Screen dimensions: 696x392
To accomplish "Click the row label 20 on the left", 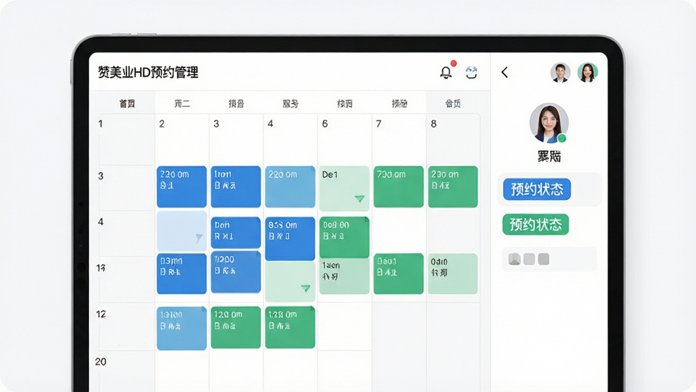I will click(x=101, y=362).
